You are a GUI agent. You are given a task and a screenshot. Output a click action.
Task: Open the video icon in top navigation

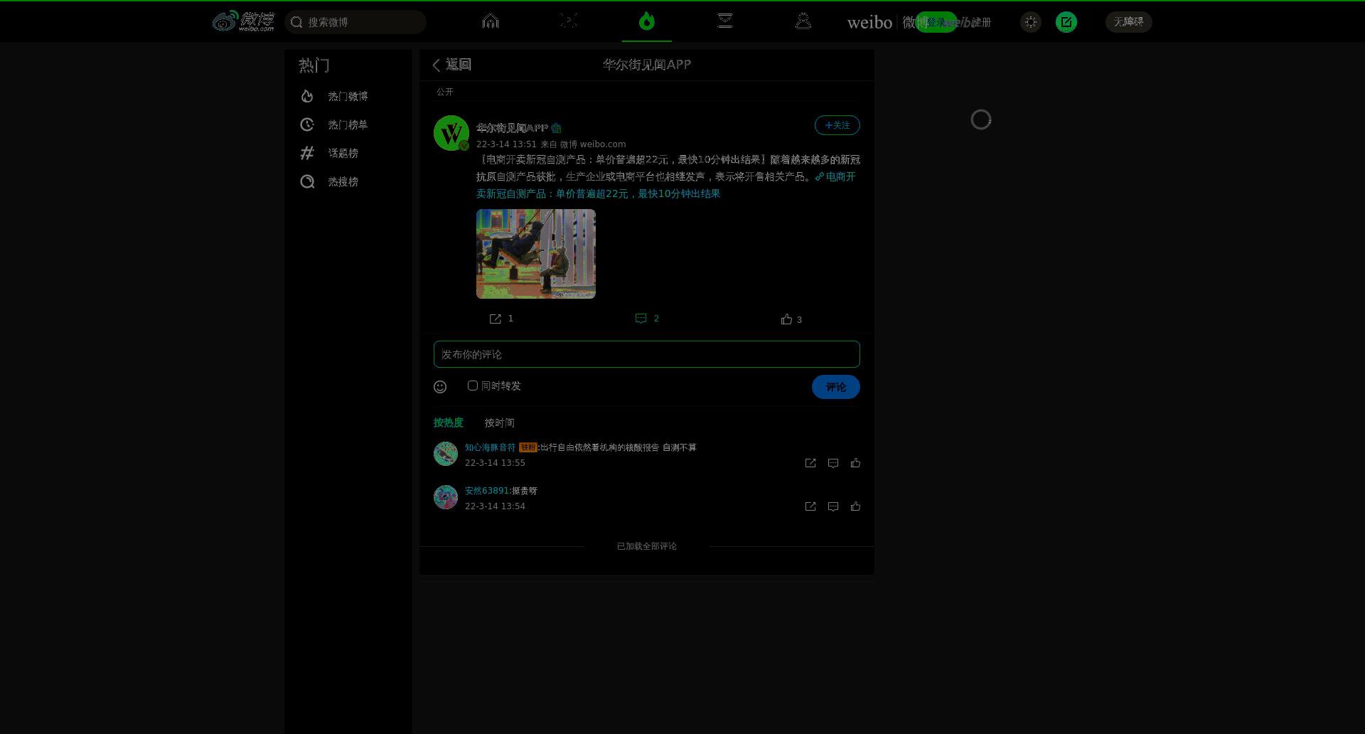coord(568,21)
